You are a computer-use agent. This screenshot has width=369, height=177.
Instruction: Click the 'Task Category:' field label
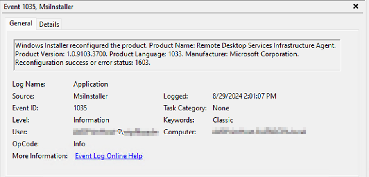[x=184, y=108]
